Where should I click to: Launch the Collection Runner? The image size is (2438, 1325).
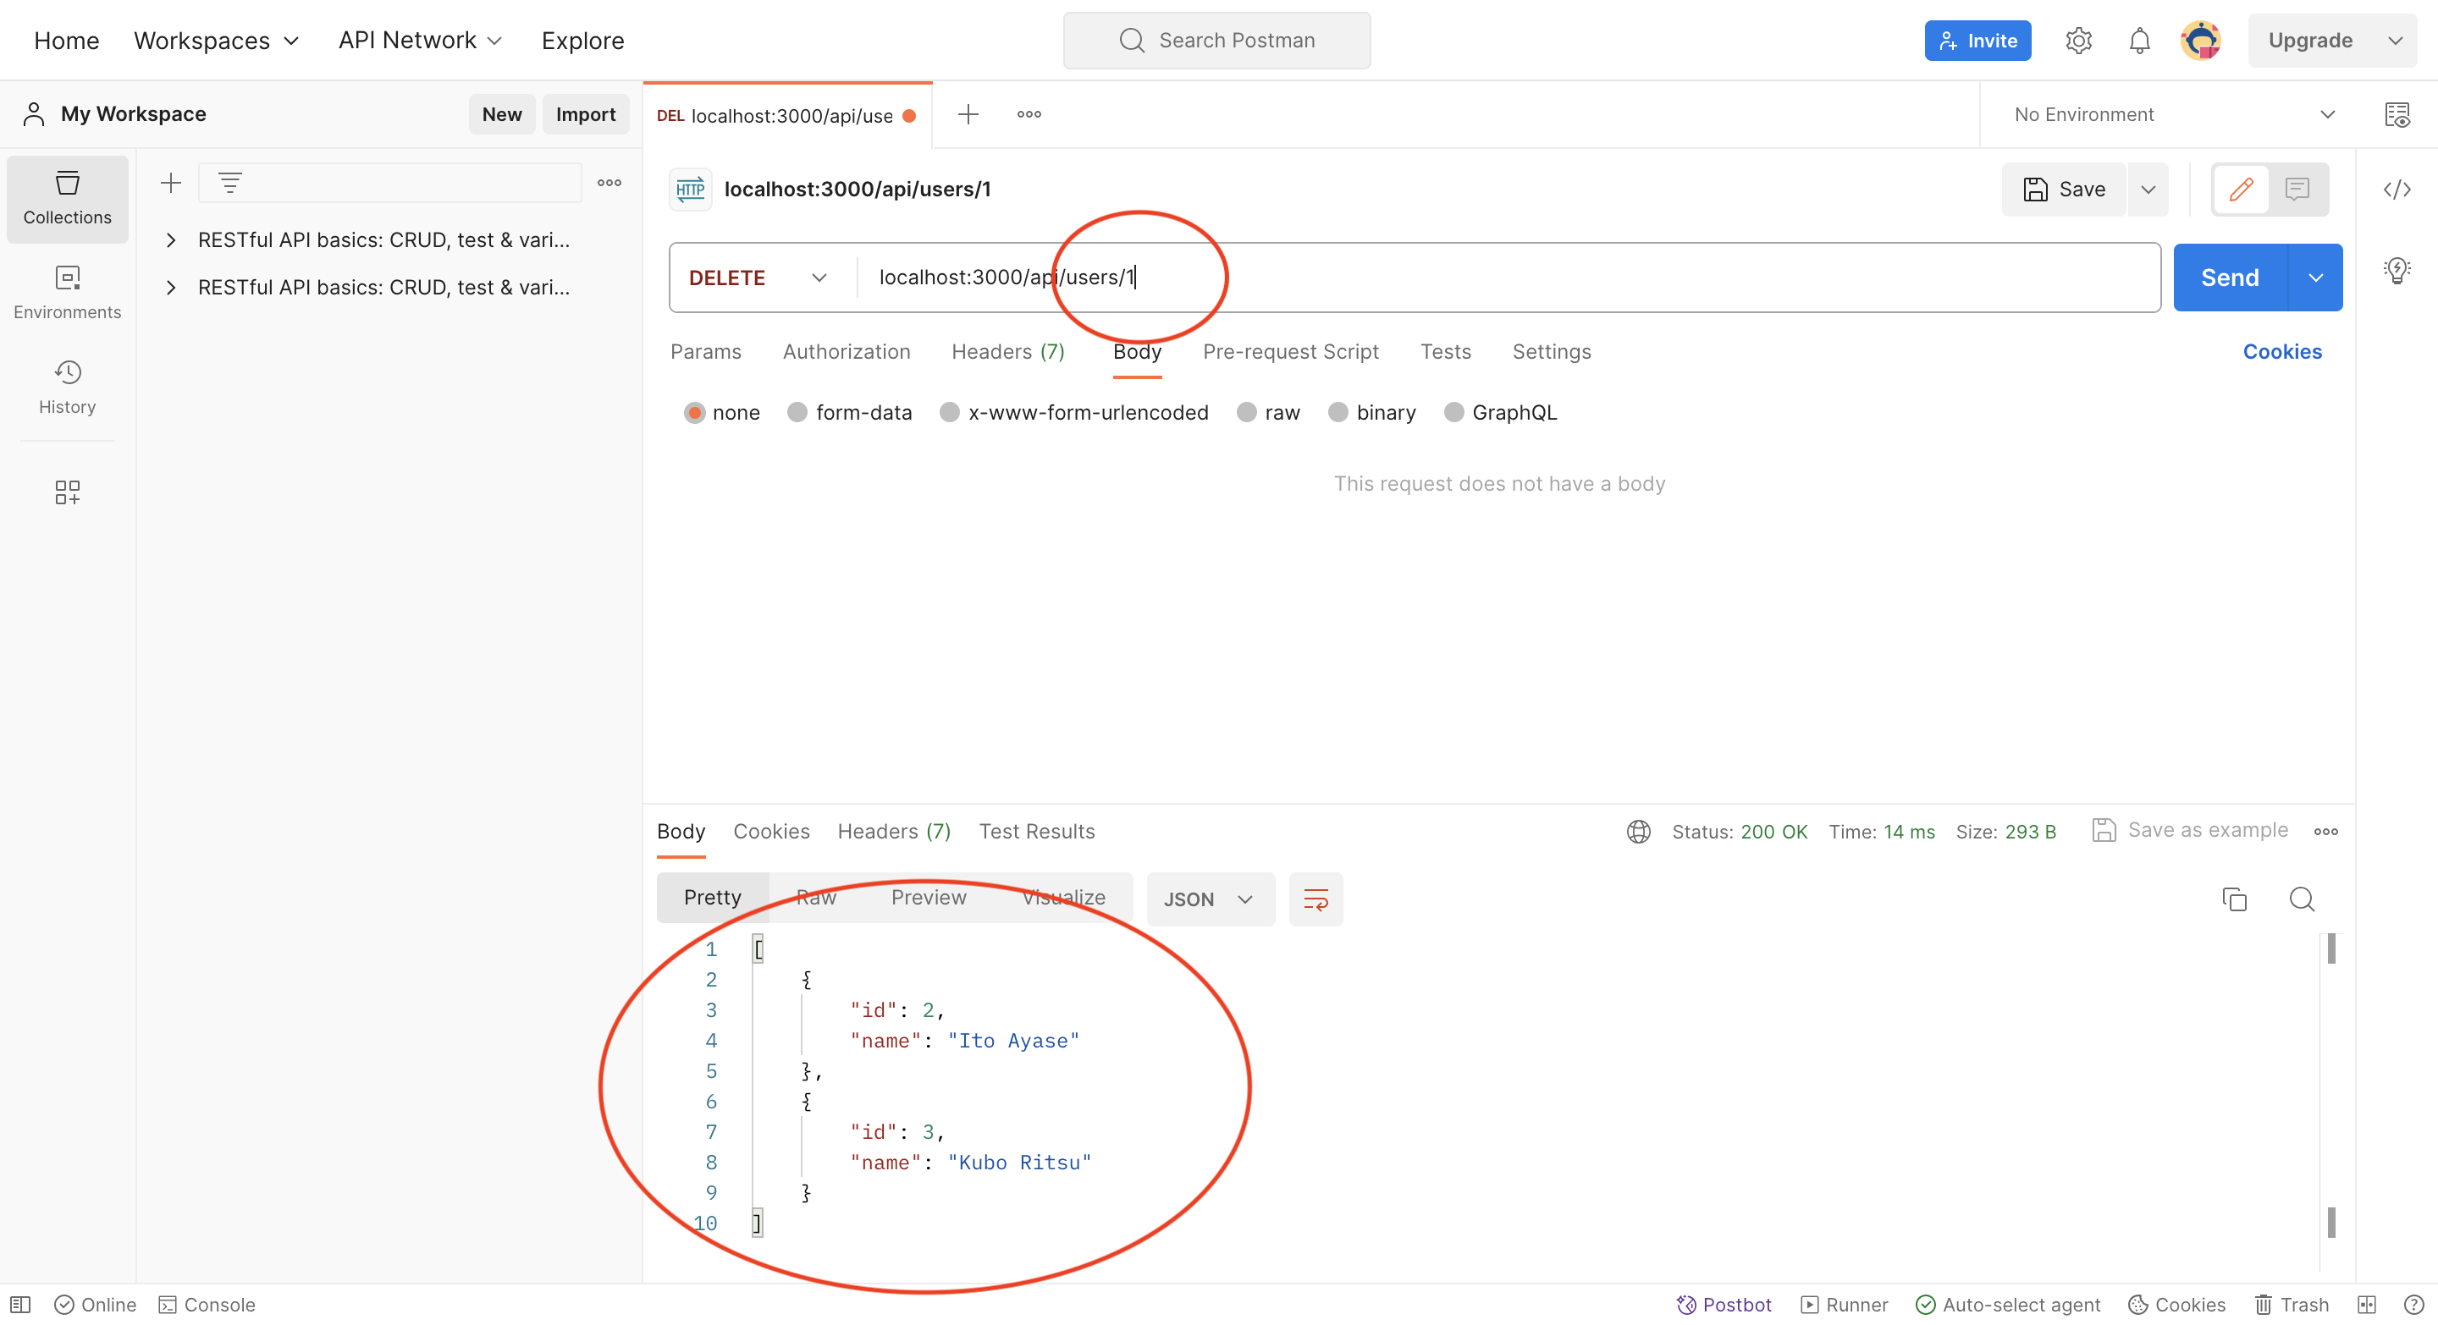1844,1304
